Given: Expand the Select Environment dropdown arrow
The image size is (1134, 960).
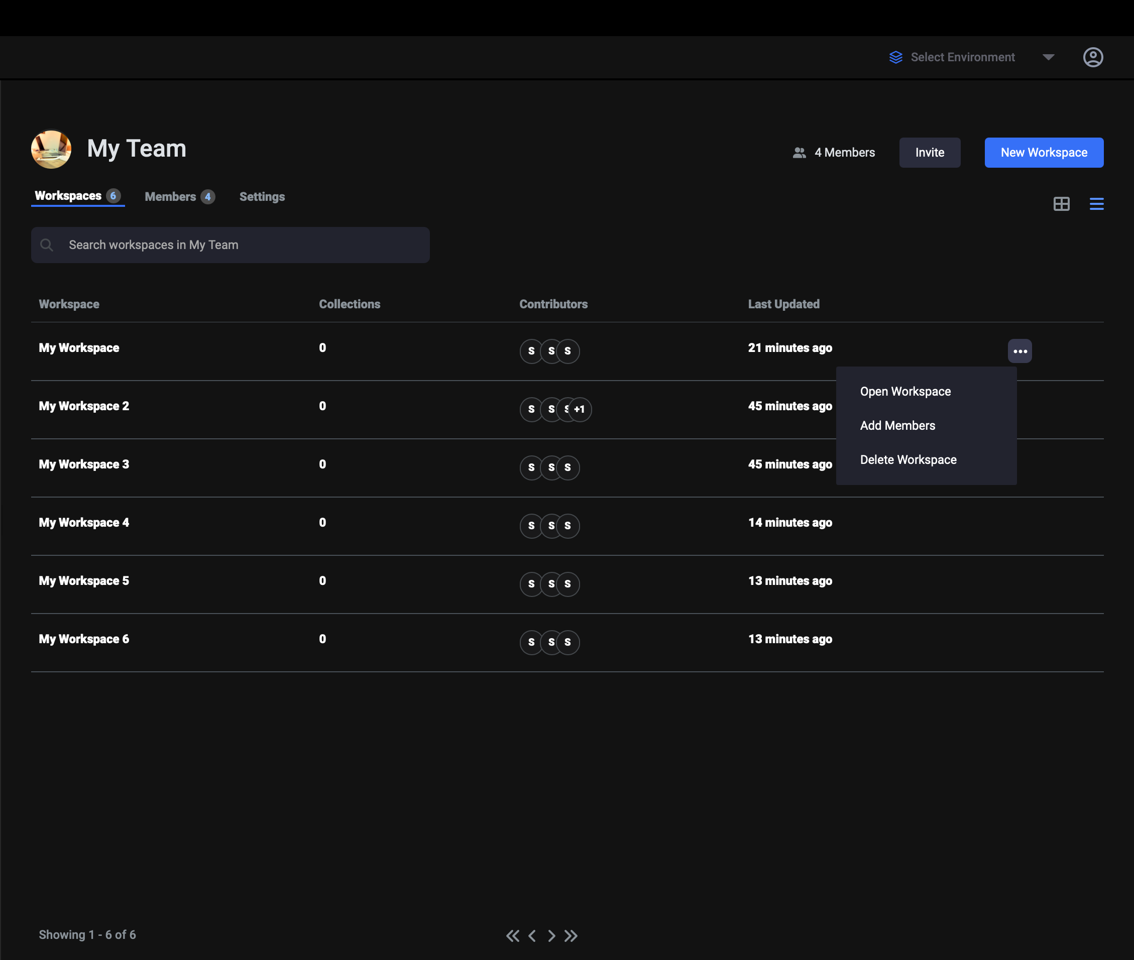Looking at the screenshot, I should 1048,57.
